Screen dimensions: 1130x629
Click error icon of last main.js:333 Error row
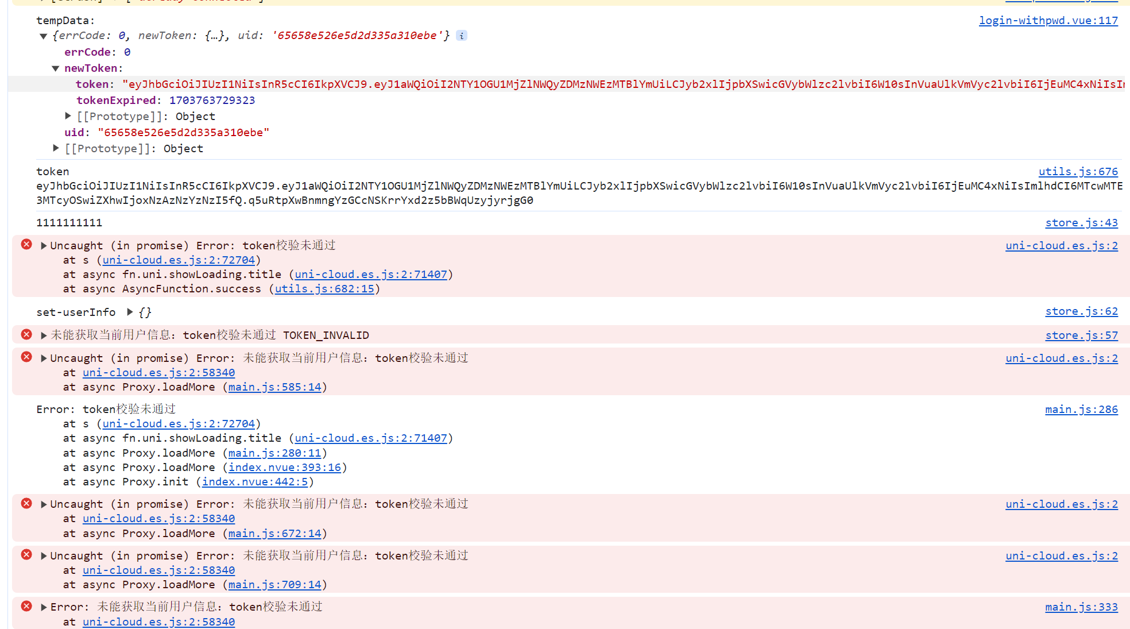click(26, 606)
